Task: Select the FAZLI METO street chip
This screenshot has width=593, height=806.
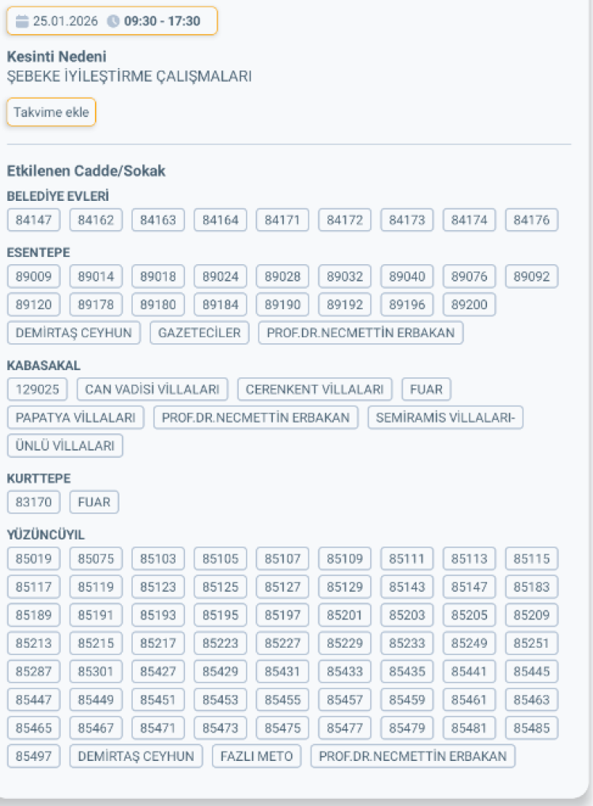Action: tap(256, 756)
